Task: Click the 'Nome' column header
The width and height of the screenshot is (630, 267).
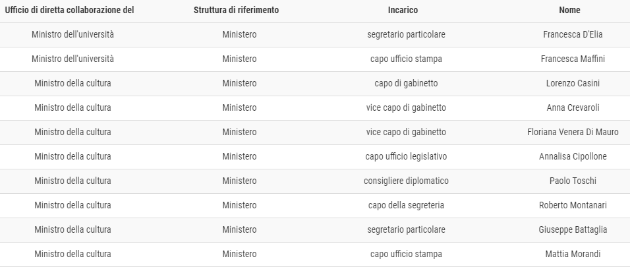Action: (x=569, y=10)
